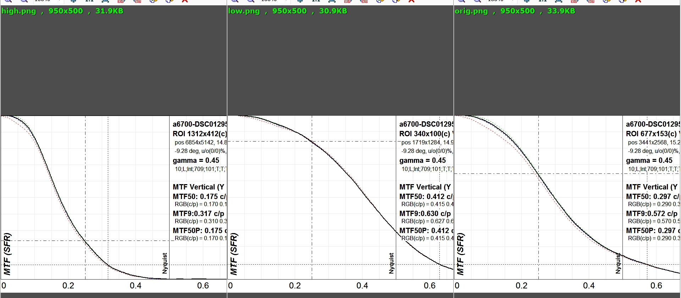Remove high.png using the red X icon
681x298 pixels.
pyautogui.click(x=185, y=1)
